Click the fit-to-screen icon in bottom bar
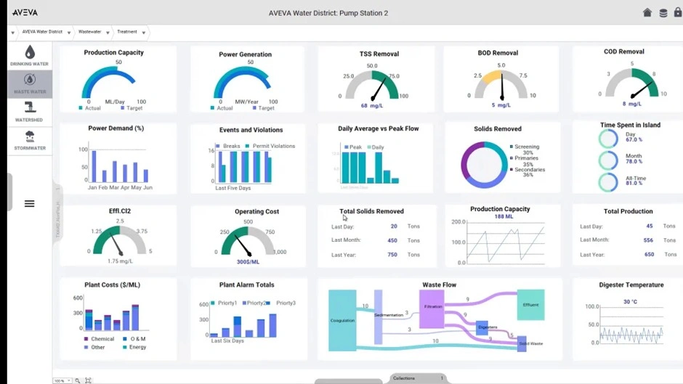 (88, 380)
